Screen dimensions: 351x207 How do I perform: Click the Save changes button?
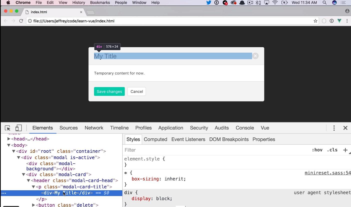(x=109, y=92)
